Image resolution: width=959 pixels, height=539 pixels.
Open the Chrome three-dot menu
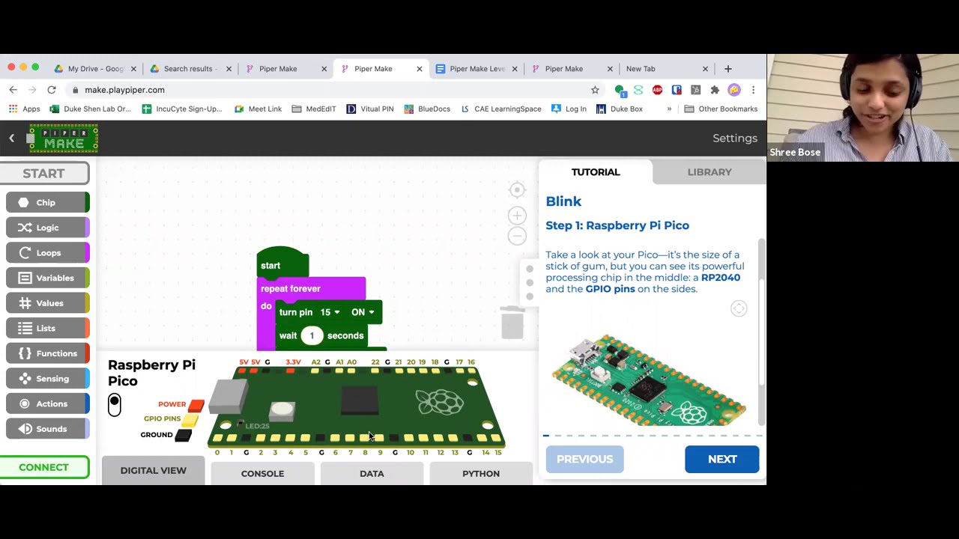click(x=753, y=90)
